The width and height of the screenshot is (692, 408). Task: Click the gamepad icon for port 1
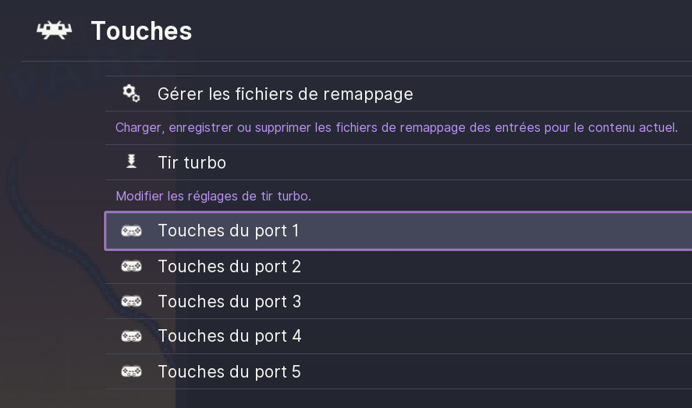click(131, 231)
